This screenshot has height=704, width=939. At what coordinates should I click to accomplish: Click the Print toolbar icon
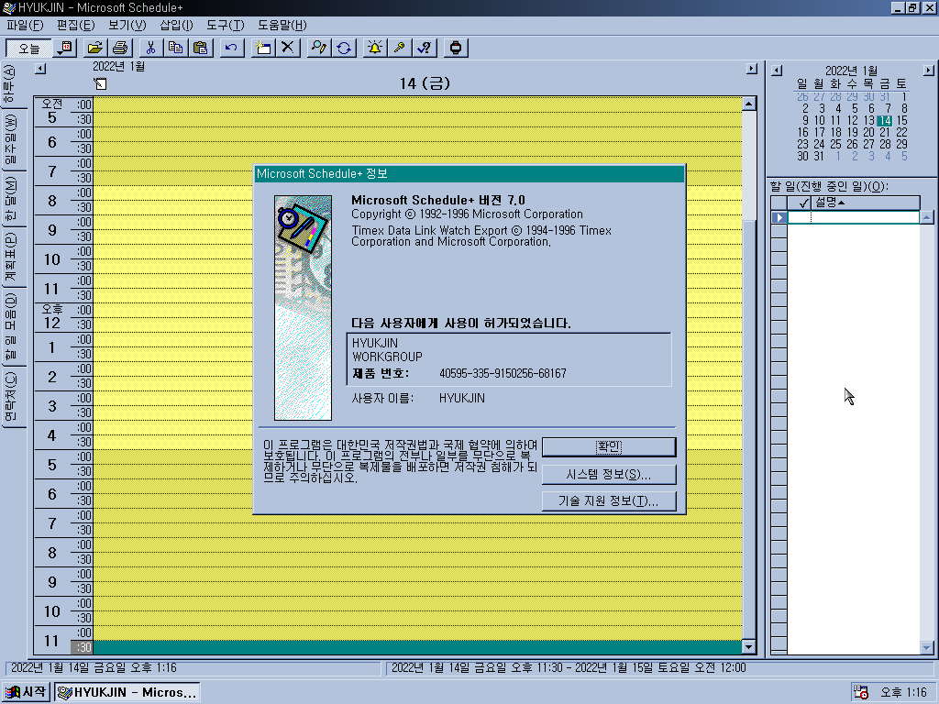[120, 48]
